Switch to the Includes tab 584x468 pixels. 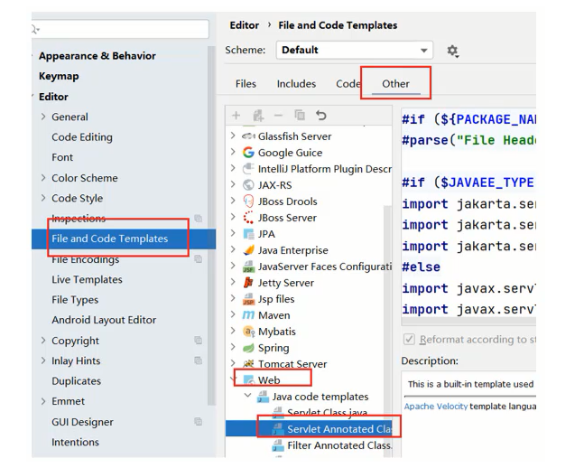click(x=296, y=83)
